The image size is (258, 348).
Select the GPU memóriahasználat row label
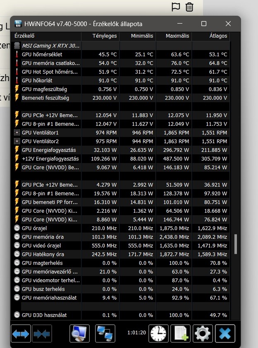[49, 298]
